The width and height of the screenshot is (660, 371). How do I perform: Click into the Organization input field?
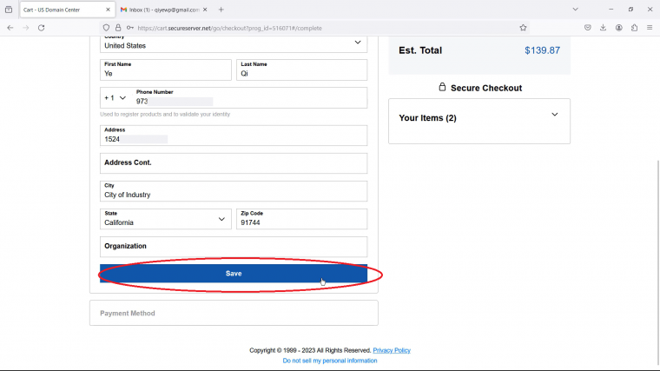point(234,247)
